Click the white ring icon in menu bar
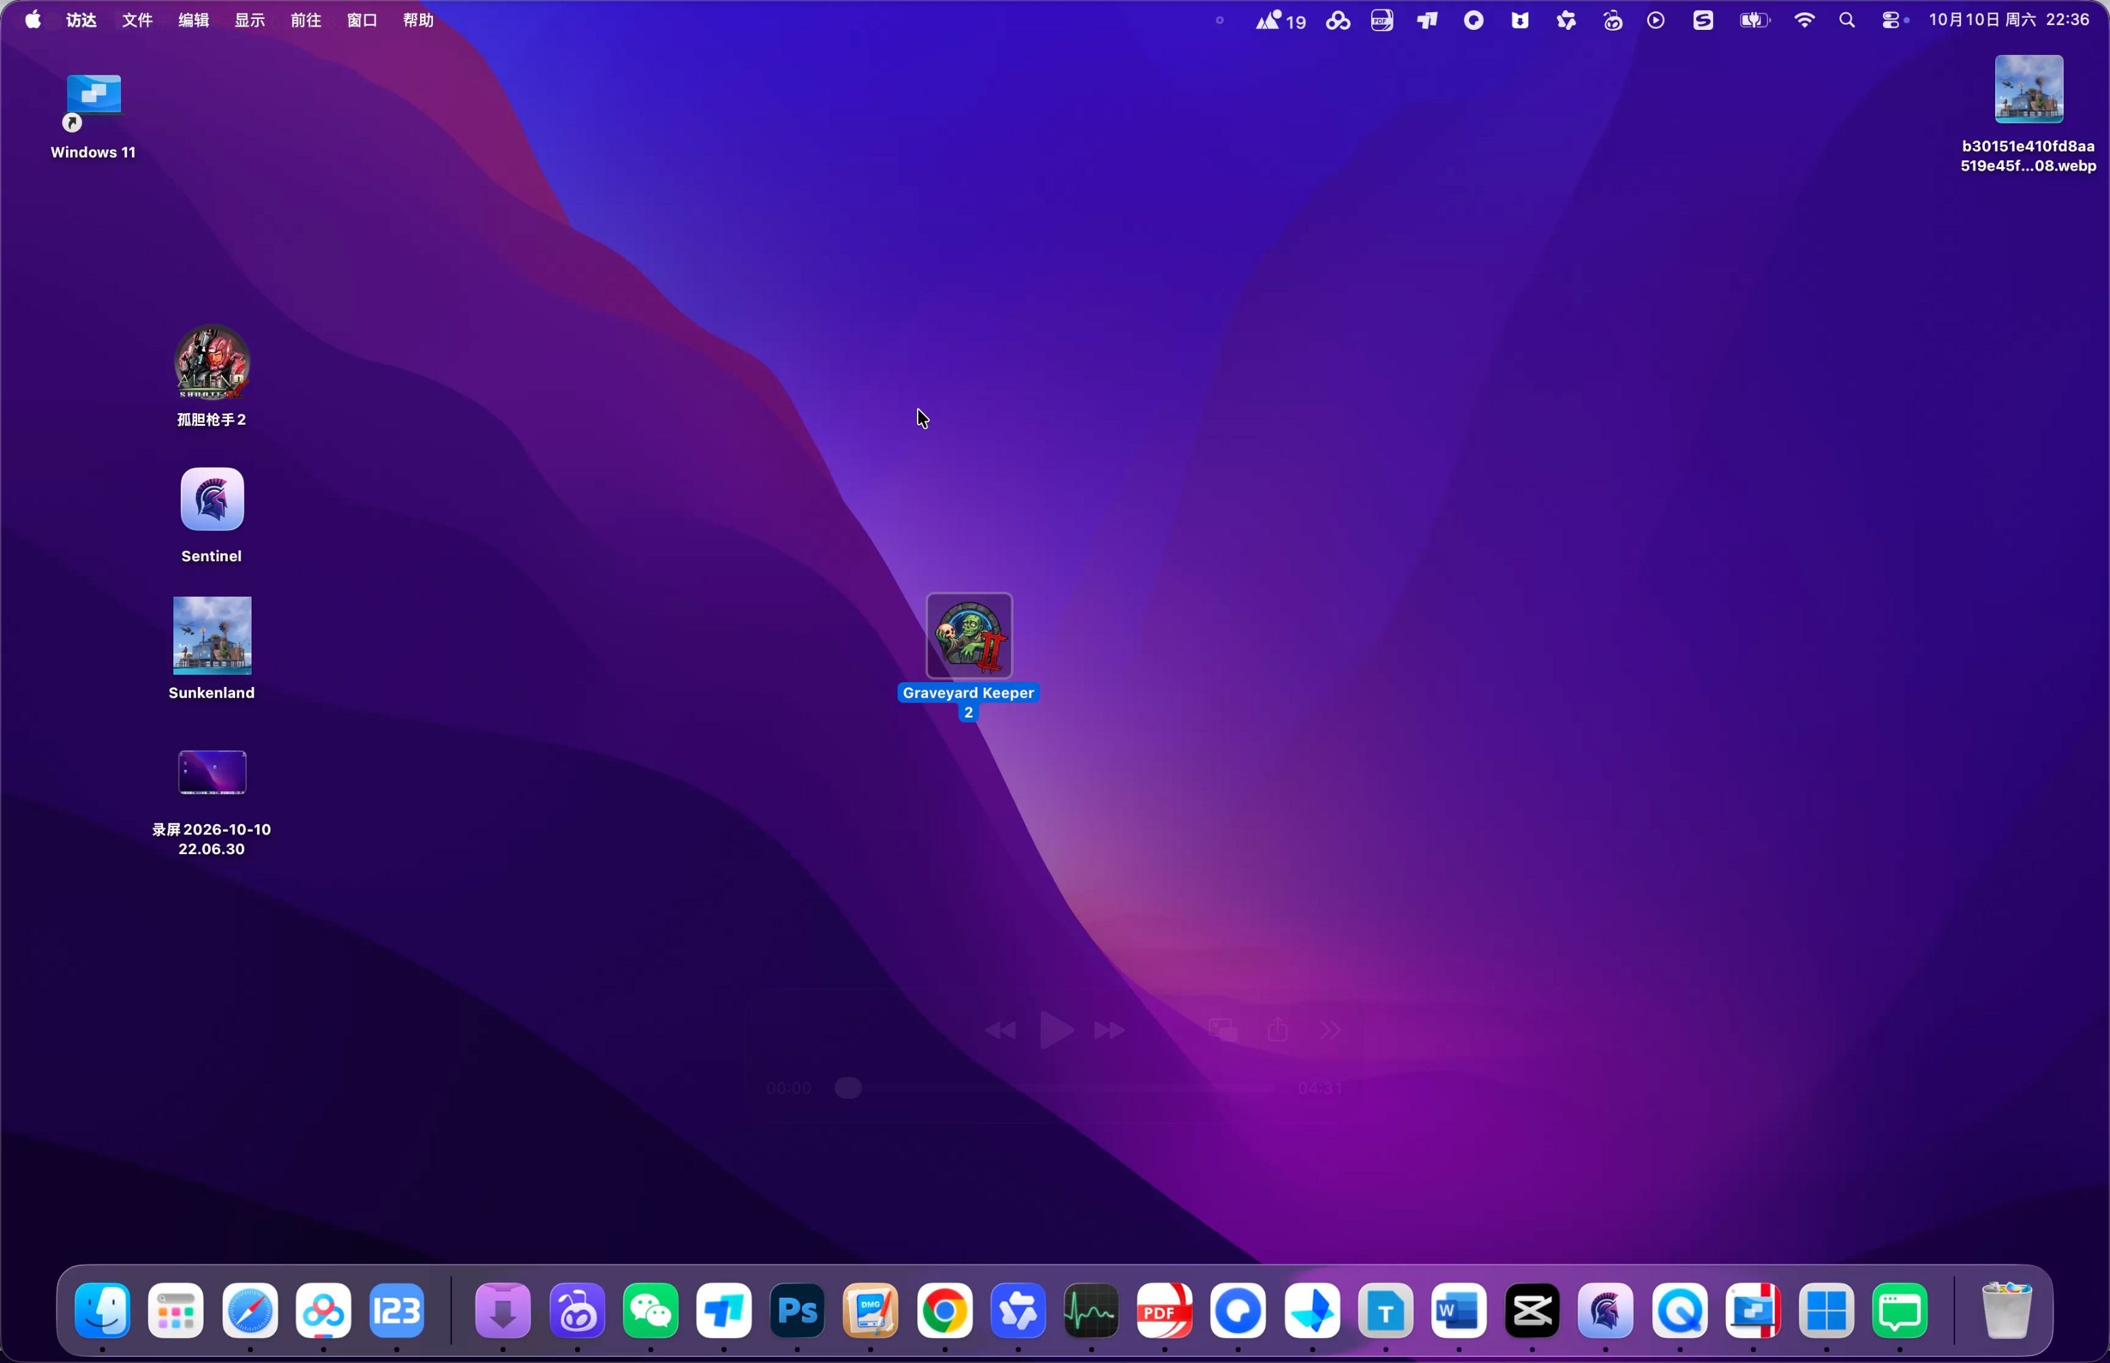 1473,20
